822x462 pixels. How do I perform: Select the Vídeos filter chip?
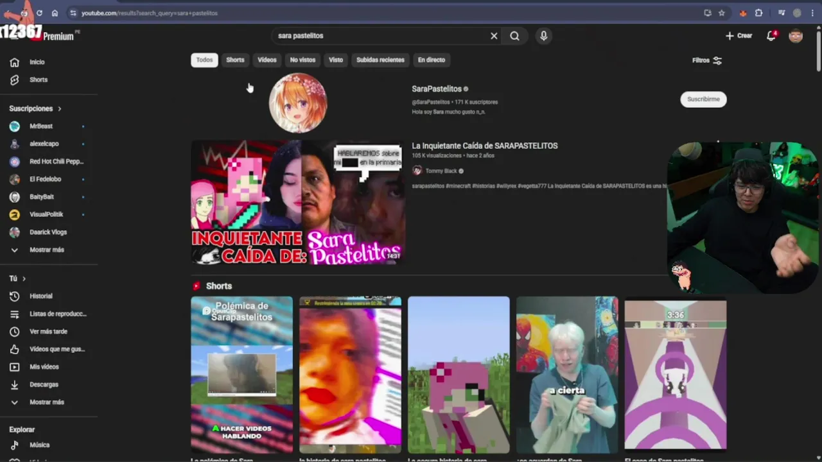267,60
